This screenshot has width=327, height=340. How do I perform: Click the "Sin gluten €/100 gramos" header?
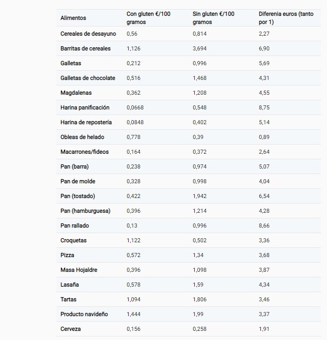214,18
